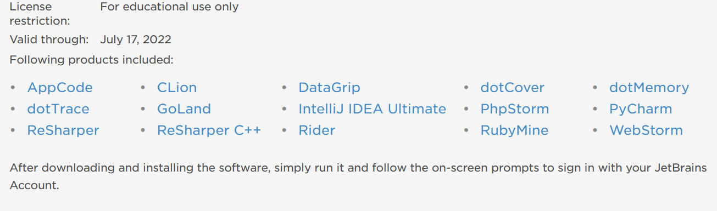Open the AppCode product link
The image size is (717, 211).
pos(60,88)
